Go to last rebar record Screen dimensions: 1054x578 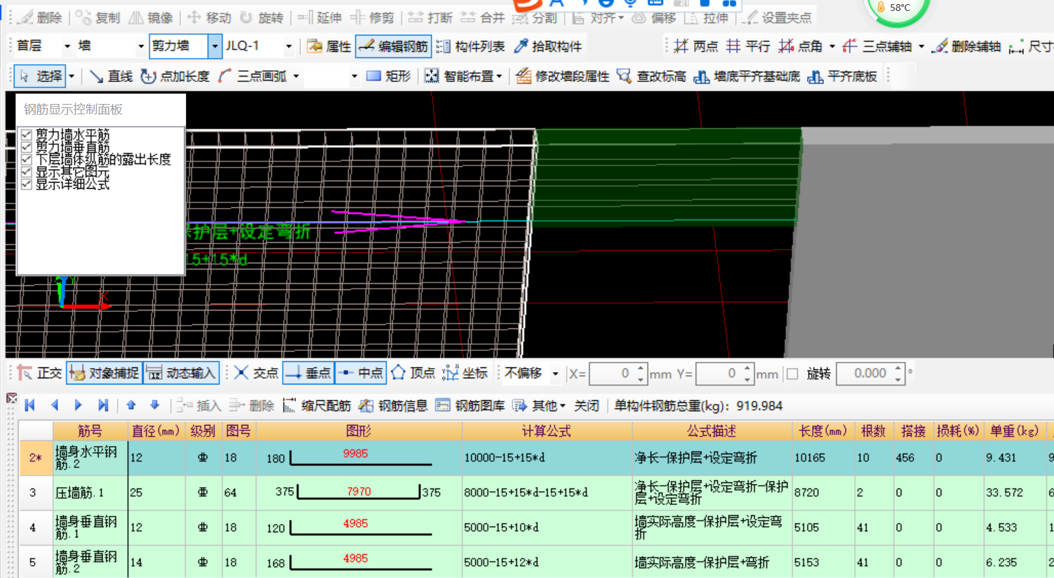pyautogui.click(x=103, y=406)
